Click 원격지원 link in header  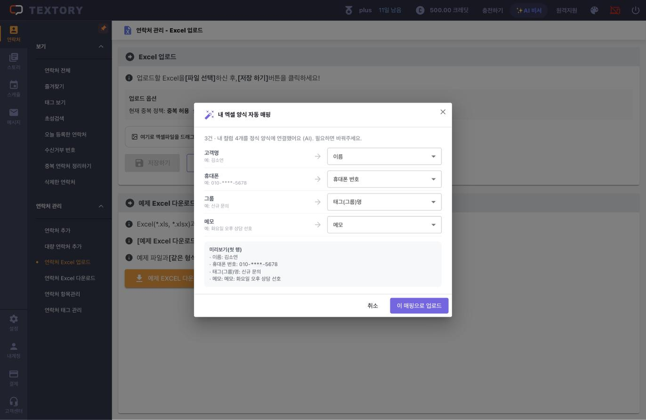(567, 10)
